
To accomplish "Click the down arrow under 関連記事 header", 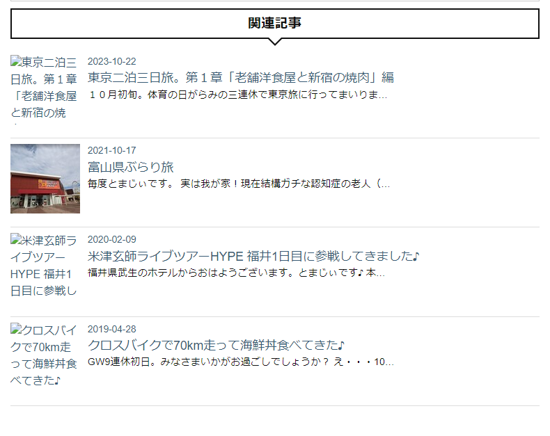I will coord(275,42).
